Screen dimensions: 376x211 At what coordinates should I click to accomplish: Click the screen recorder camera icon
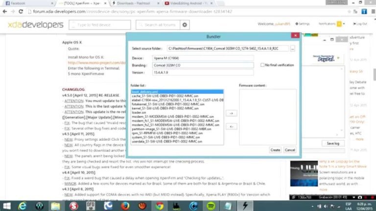click(360, 197)
